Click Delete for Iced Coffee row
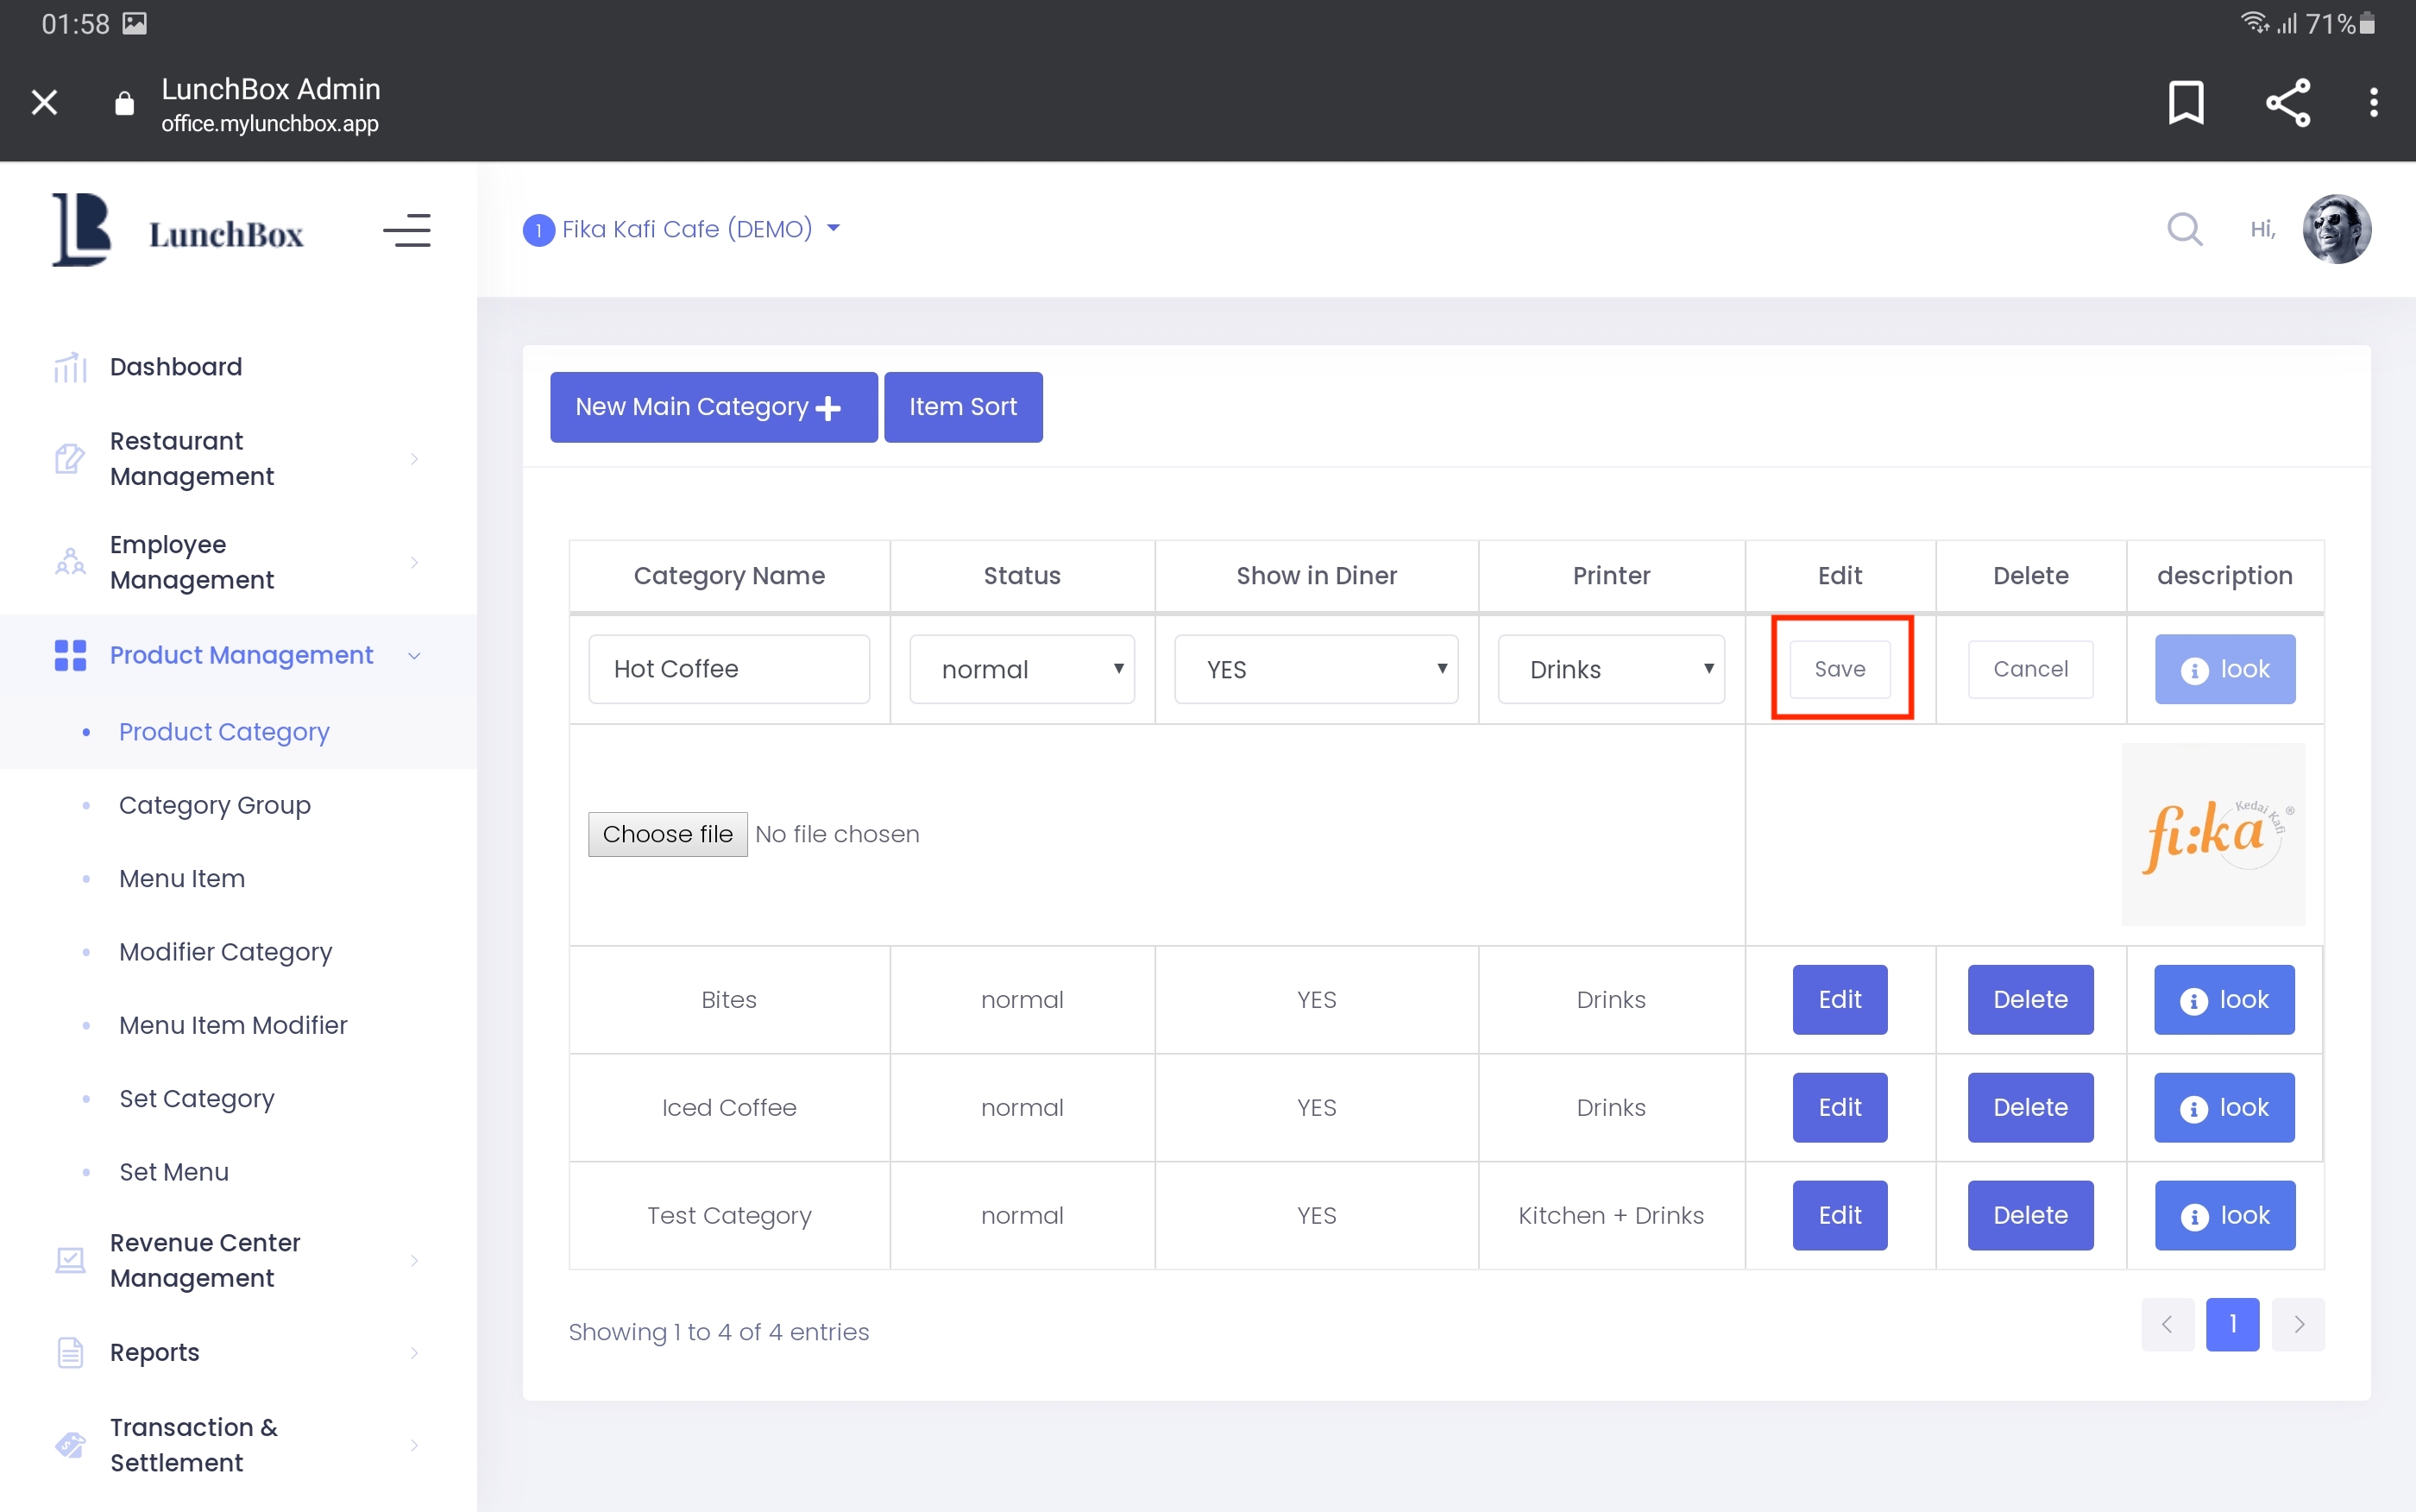This screenshot has width=2416, height=1512. click(2029, 1107)
